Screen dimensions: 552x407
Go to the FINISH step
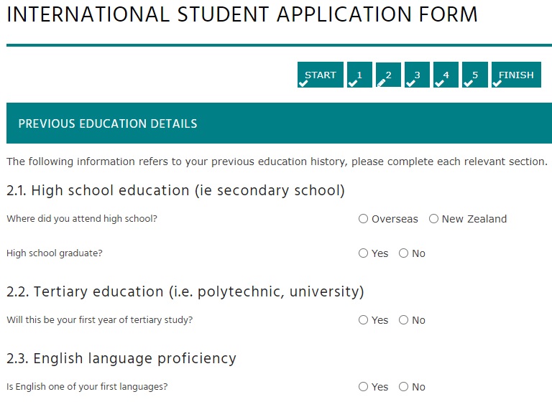(x=515, y=75)
